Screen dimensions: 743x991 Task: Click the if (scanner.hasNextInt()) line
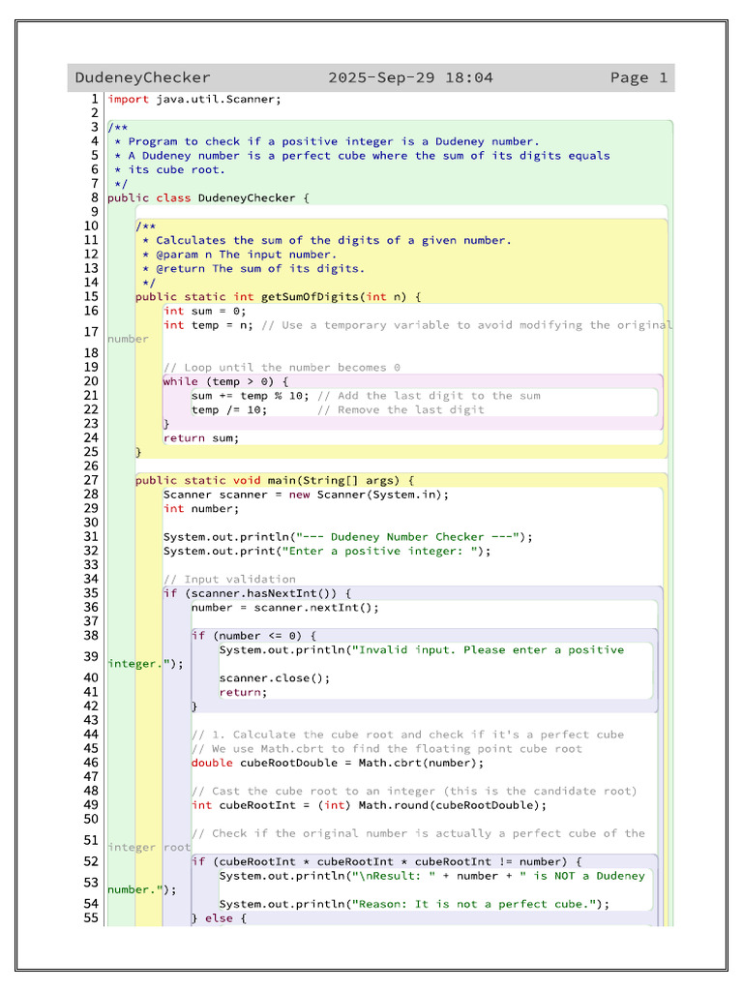tap(257, 593)
